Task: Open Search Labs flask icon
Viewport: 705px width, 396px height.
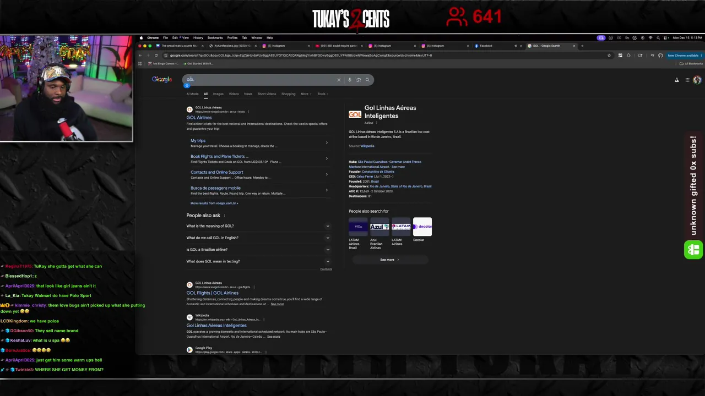Action: [677, 80]
